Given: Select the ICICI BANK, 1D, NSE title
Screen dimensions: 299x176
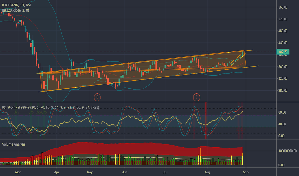Looking at the screenshot, I should click(17, 5).
